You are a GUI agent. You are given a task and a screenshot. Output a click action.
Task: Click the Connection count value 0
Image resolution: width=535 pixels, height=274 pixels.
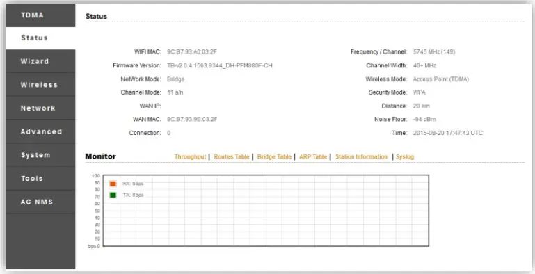pos(168,133)
